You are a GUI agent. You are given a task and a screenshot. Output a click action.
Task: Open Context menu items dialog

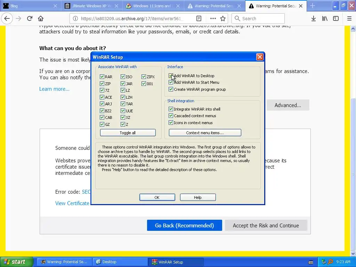tap(205, 133)
